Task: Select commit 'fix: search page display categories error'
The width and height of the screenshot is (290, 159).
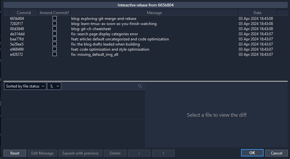Action: pos(104,34)
